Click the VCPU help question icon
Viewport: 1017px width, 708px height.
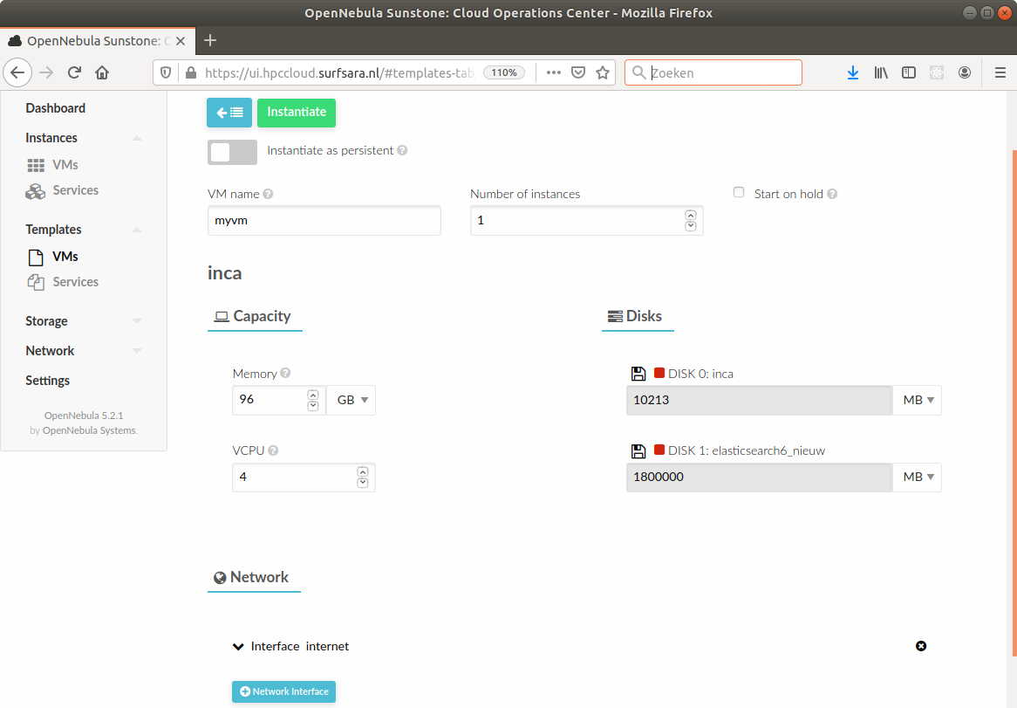point(273,450)
